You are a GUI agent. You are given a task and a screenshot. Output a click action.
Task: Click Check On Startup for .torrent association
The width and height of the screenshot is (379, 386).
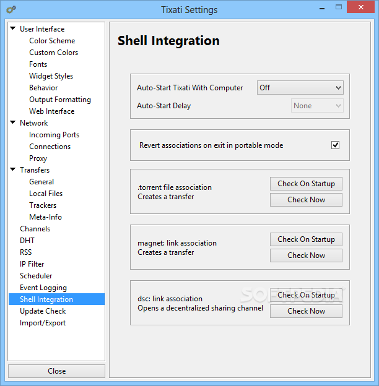point(306,184)
